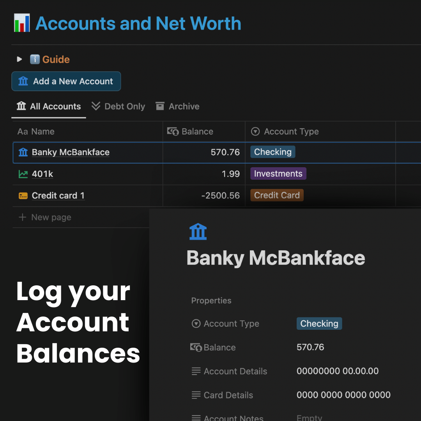Switch to the Debt Only tab
This screenshot has height=421, width=421.
click(x=118, y=106)
